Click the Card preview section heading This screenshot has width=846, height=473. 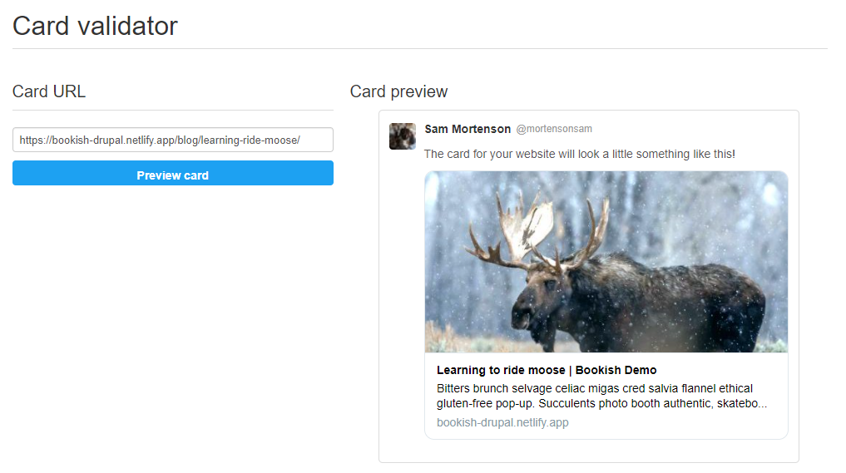[x=398, y=91]
